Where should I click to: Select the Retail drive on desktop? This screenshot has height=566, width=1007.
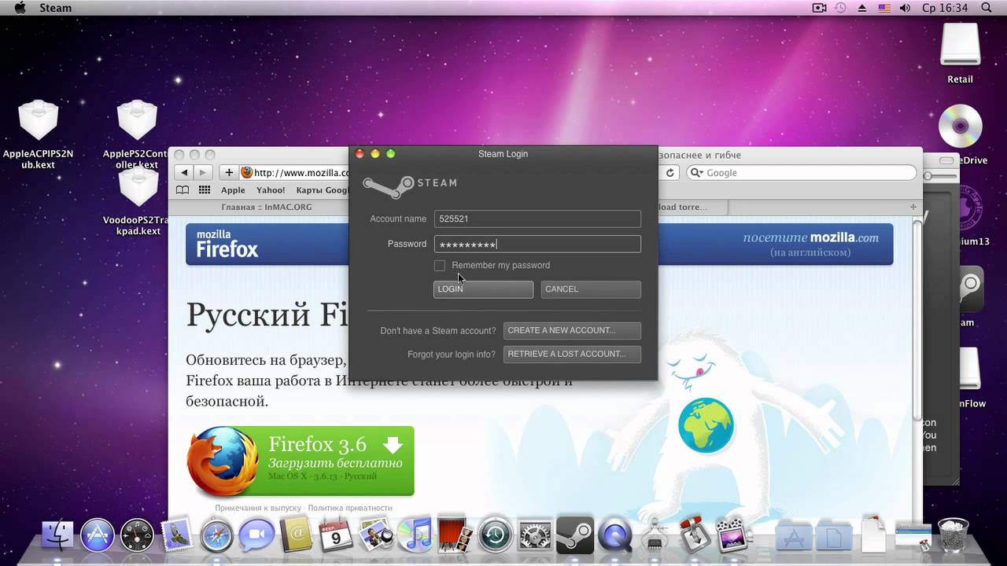click(960, 53)
